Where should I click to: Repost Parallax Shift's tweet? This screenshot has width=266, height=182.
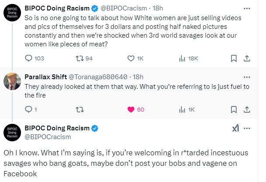80,110
